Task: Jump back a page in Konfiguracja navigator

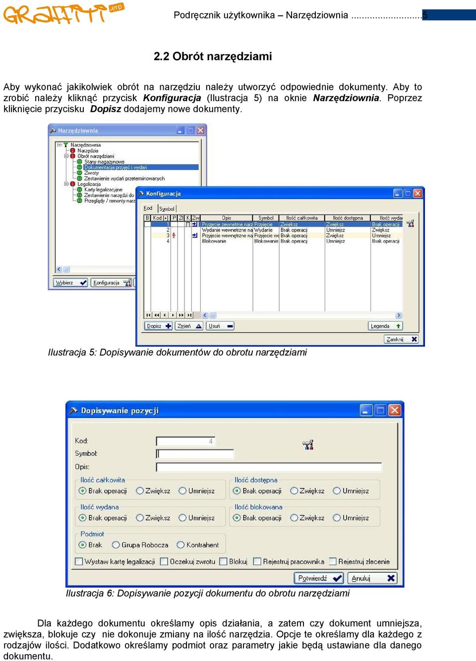Action: click(156, 315)
